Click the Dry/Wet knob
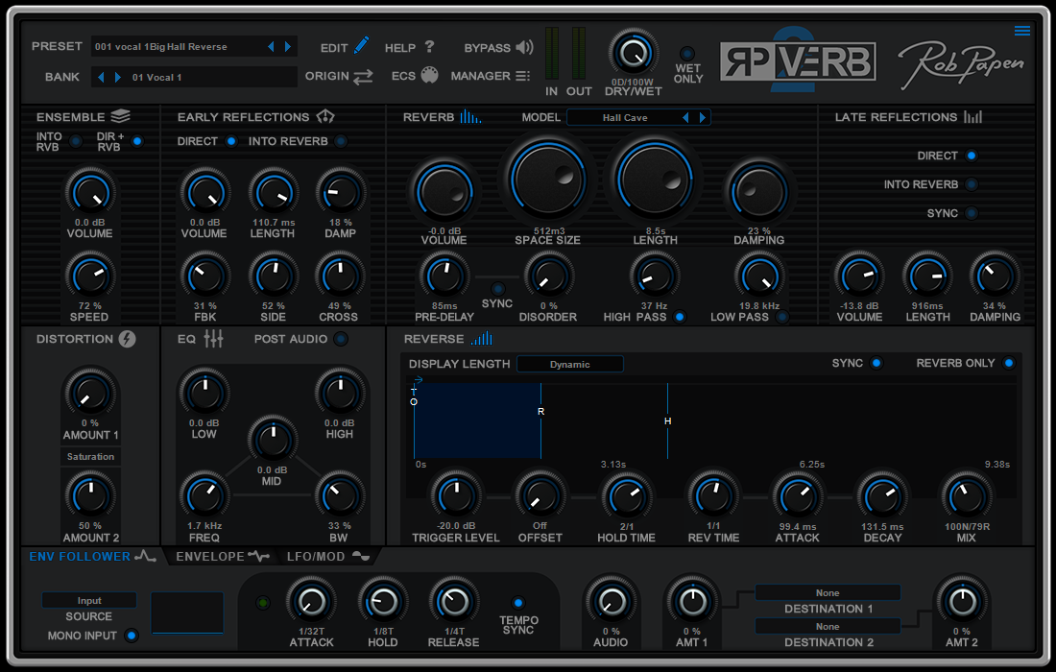 point(633,53)
